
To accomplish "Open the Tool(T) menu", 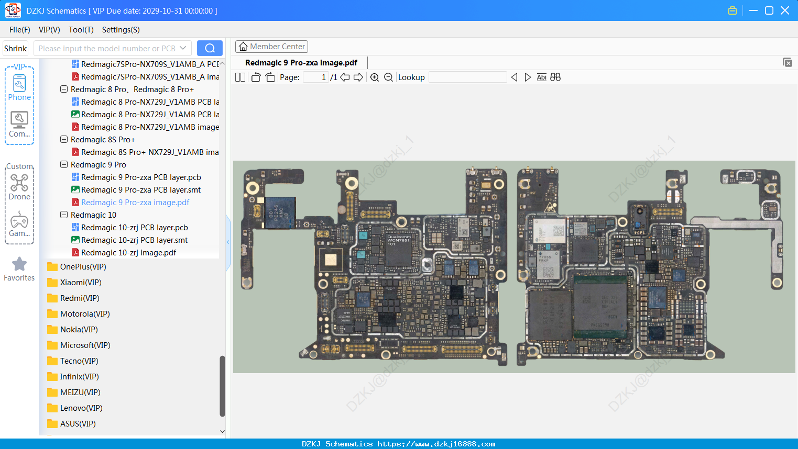I will (81, 30).
